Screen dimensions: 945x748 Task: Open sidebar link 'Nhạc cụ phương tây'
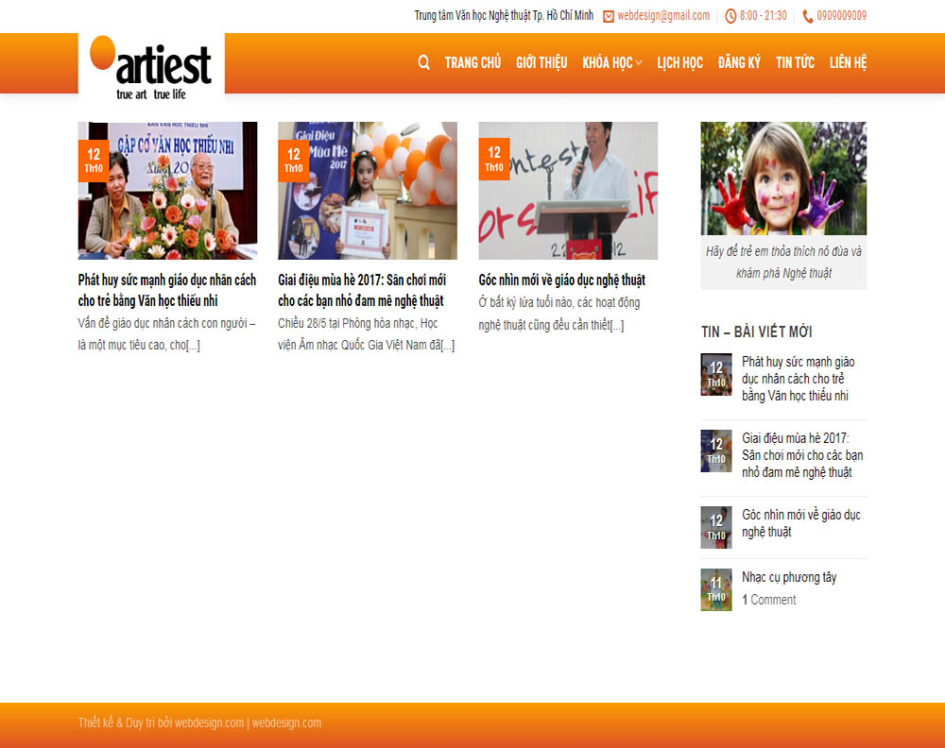coord(789,577)
